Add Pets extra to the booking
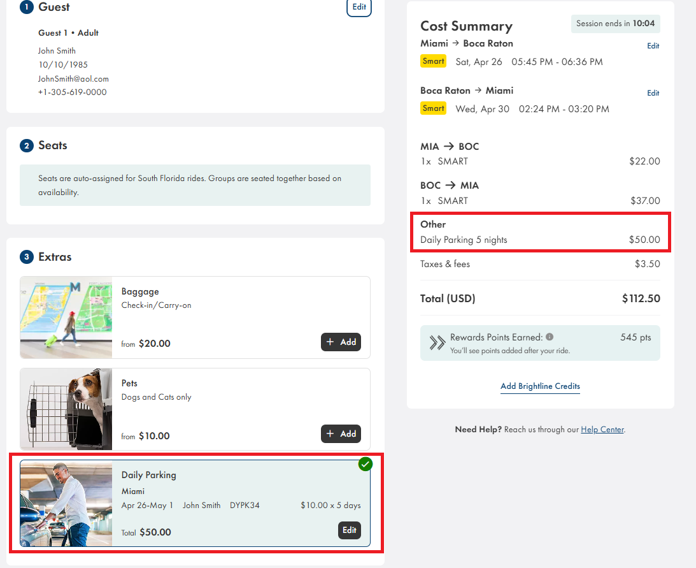Viewport: 696px width, 568px height. click(x=341, y=433)
